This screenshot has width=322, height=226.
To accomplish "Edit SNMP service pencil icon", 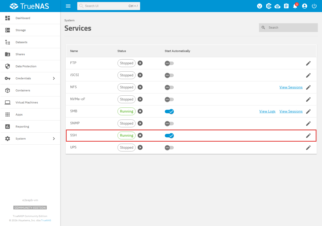I will point(308,124).
